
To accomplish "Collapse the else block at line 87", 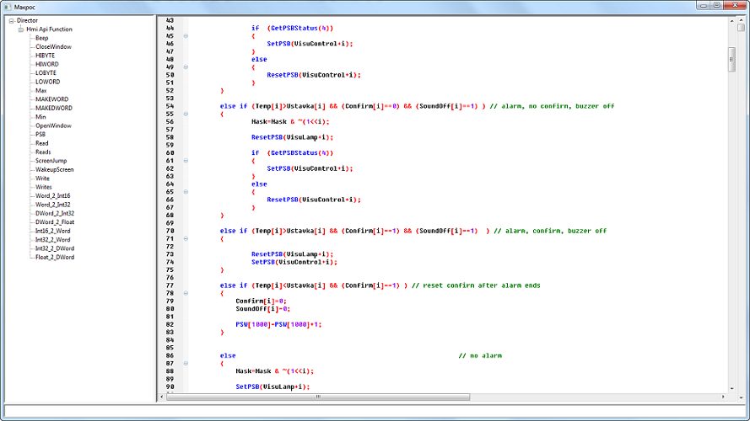I will [x=186, y=363].
